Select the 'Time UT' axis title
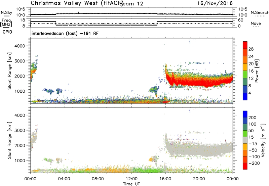The image size is (269, 186). pyautogui.click(x=131, y=184)
